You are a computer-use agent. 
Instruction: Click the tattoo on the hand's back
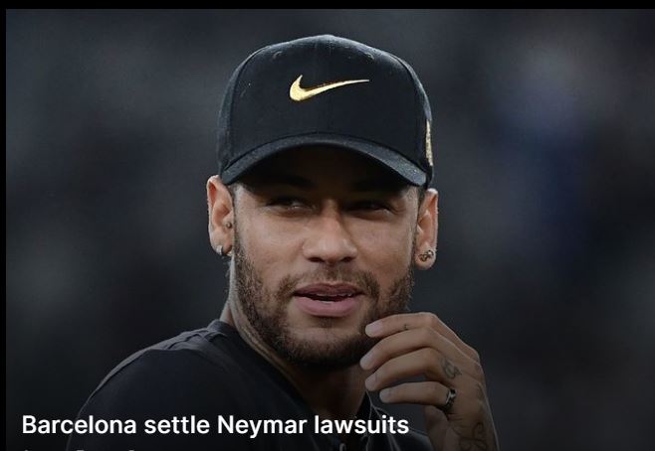click(x=450, y=369)
